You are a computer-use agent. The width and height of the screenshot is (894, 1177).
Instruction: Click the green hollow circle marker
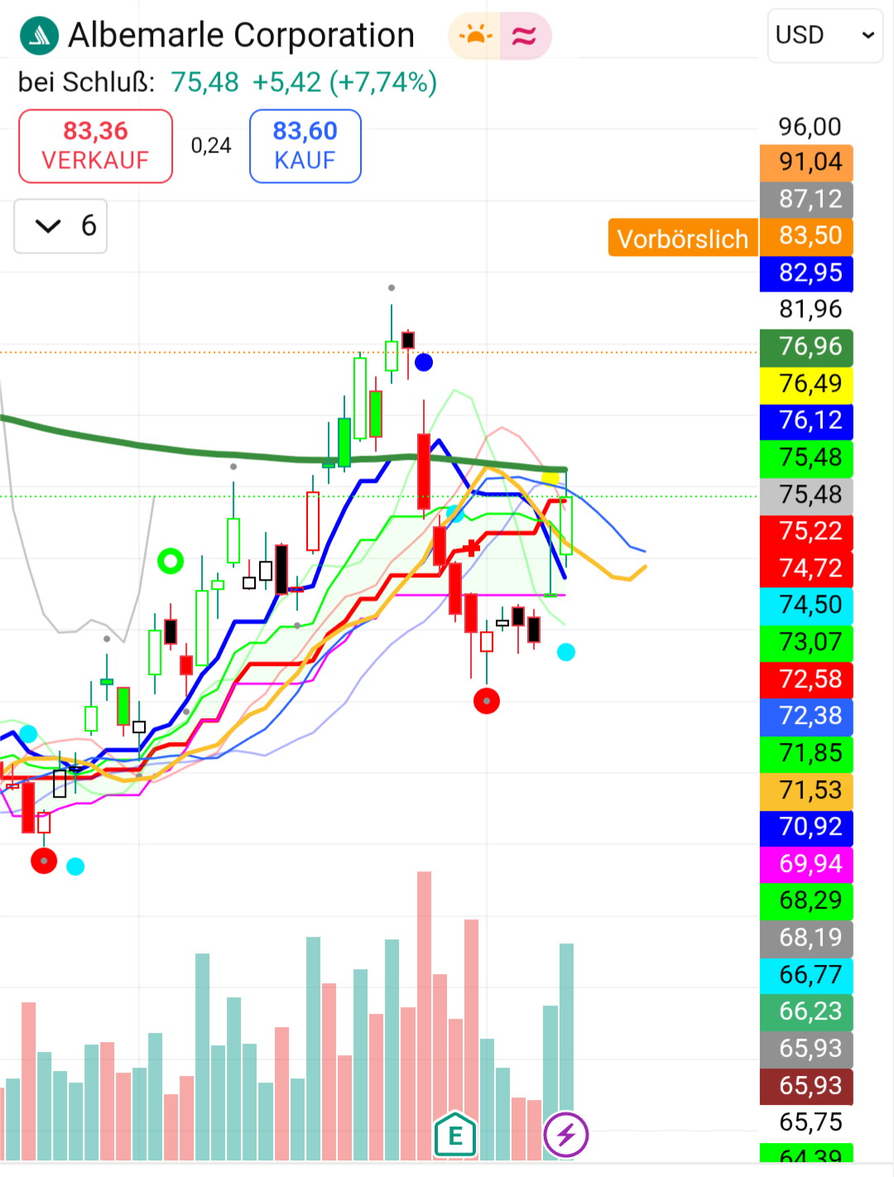click(171, 562)
